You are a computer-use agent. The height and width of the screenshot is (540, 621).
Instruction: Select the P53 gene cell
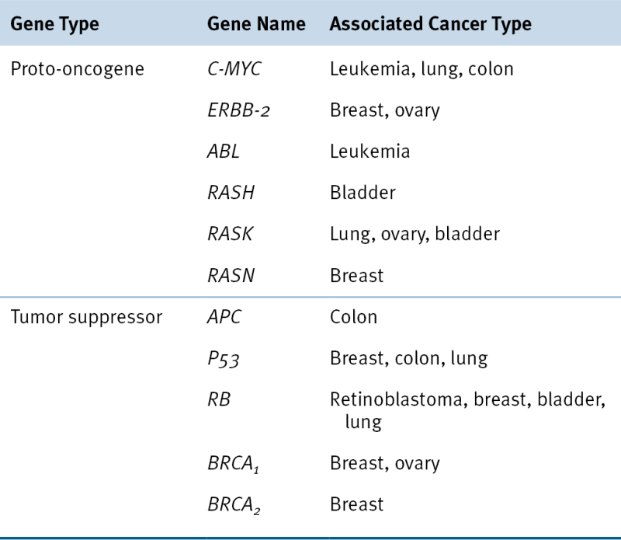(224, 358)
